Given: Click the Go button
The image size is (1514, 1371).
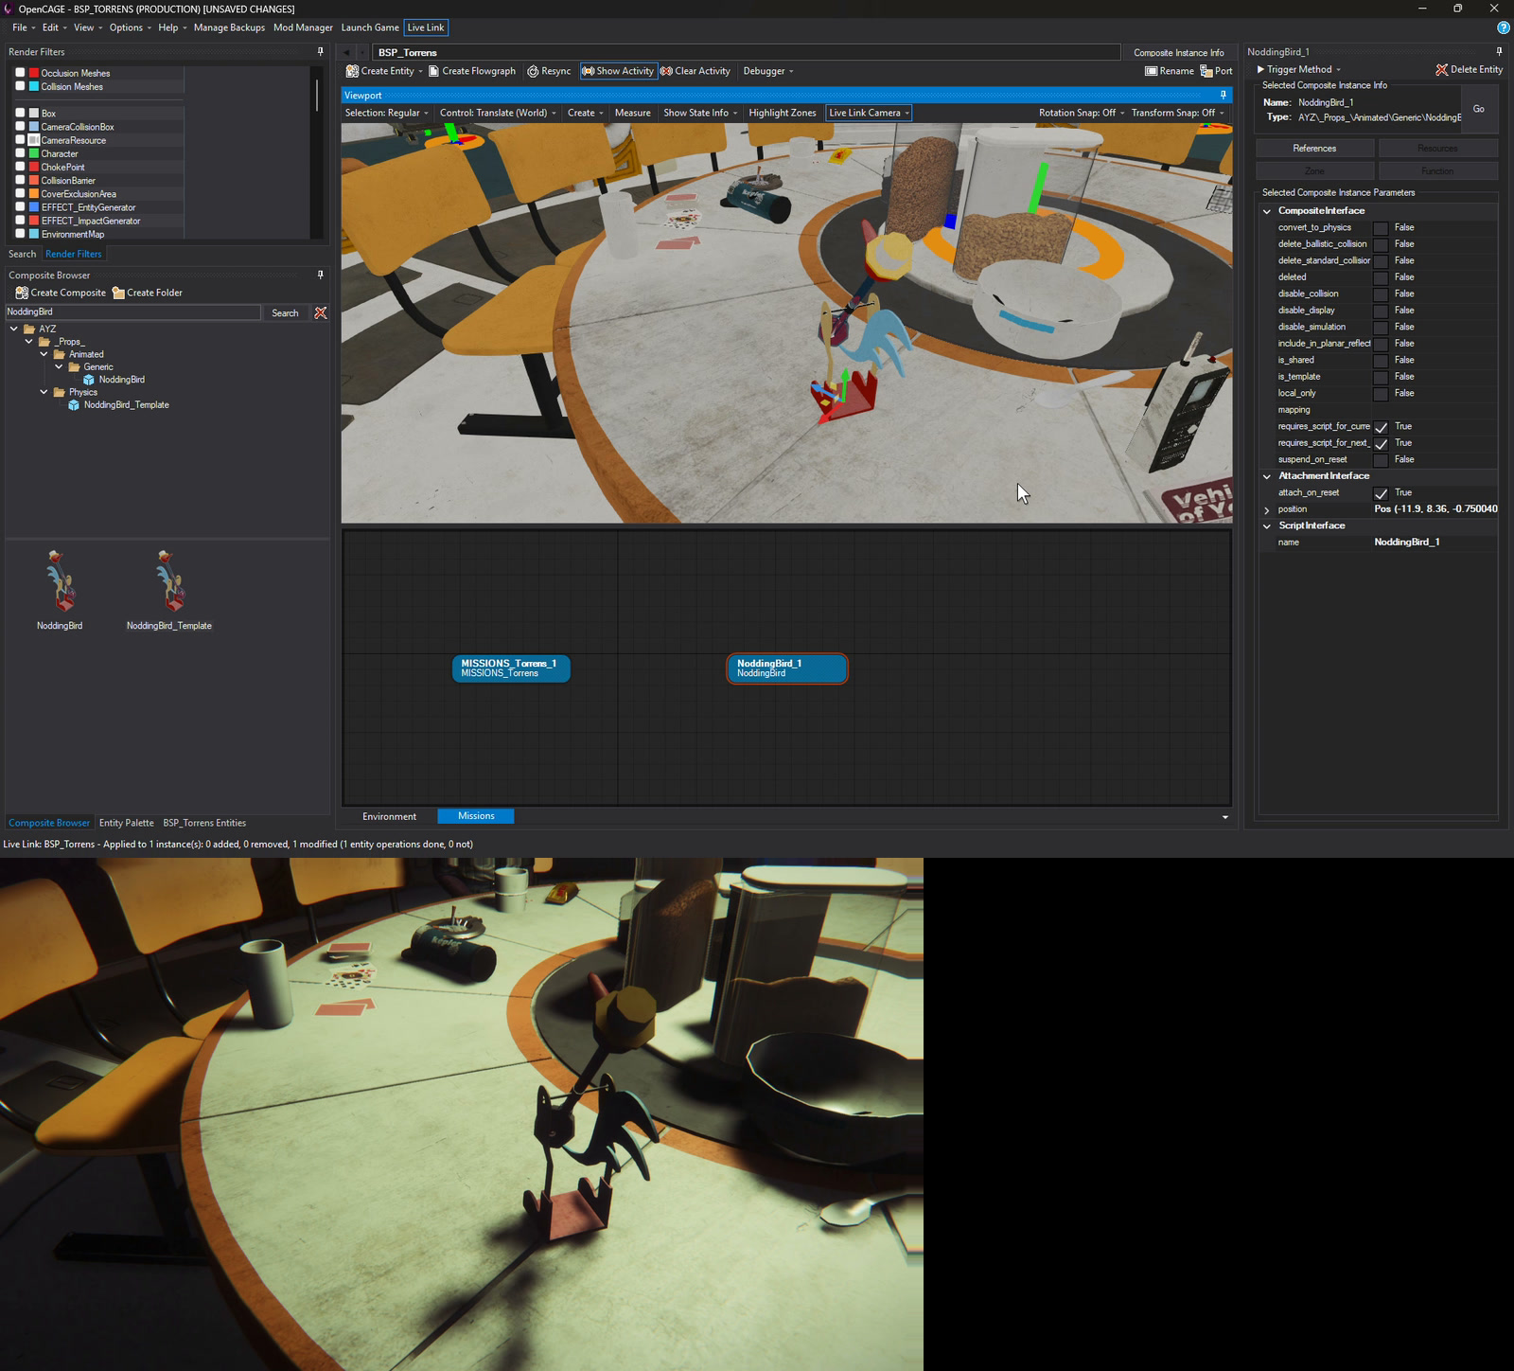Looking at the screenshot, I should 1479,109.
